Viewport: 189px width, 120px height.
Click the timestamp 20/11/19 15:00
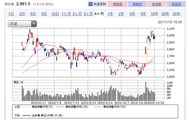[x=170, y=22]
